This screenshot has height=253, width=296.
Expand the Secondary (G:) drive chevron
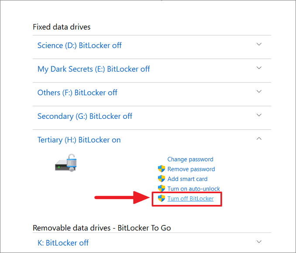[x=259, y=115]
